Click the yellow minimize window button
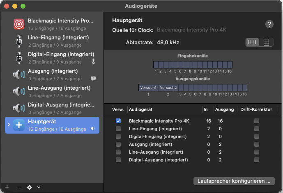This screenshot has width=283, height=193. 15,6
